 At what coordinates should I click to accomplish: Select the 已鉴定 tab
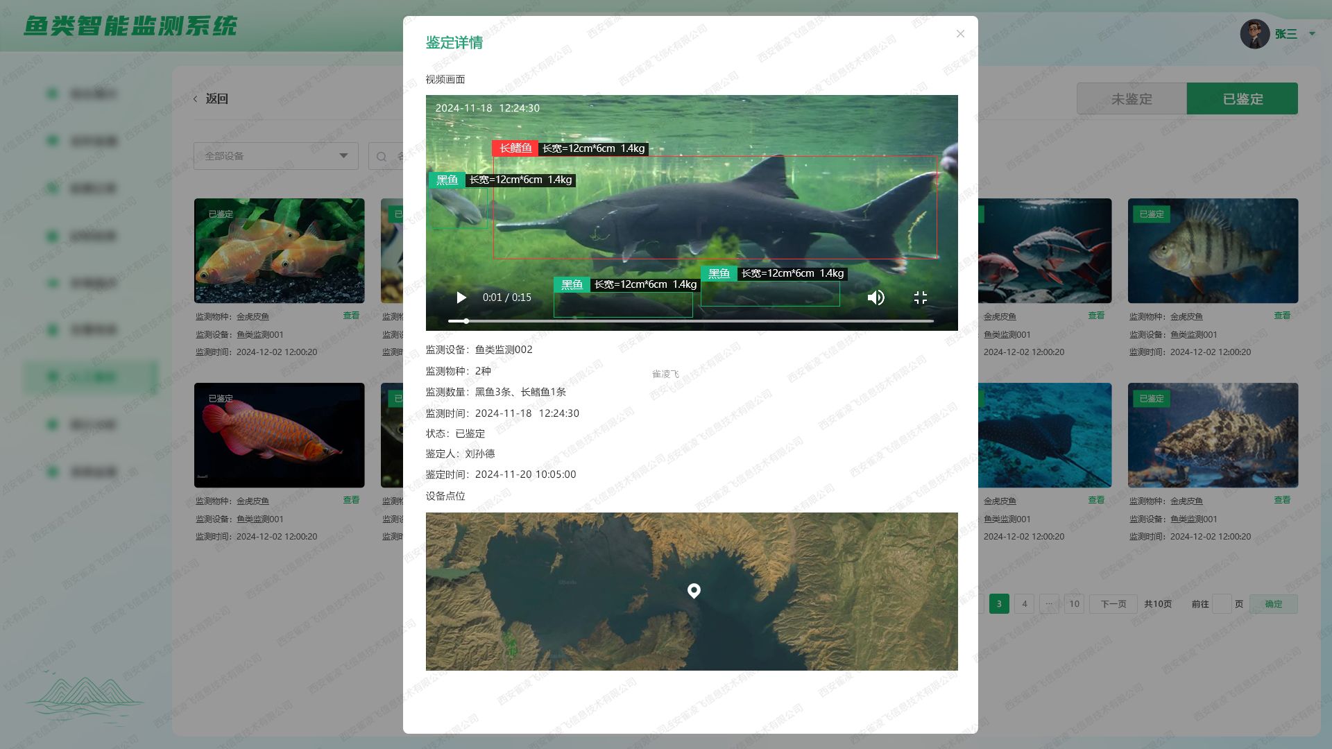(x=1242, y=98)
